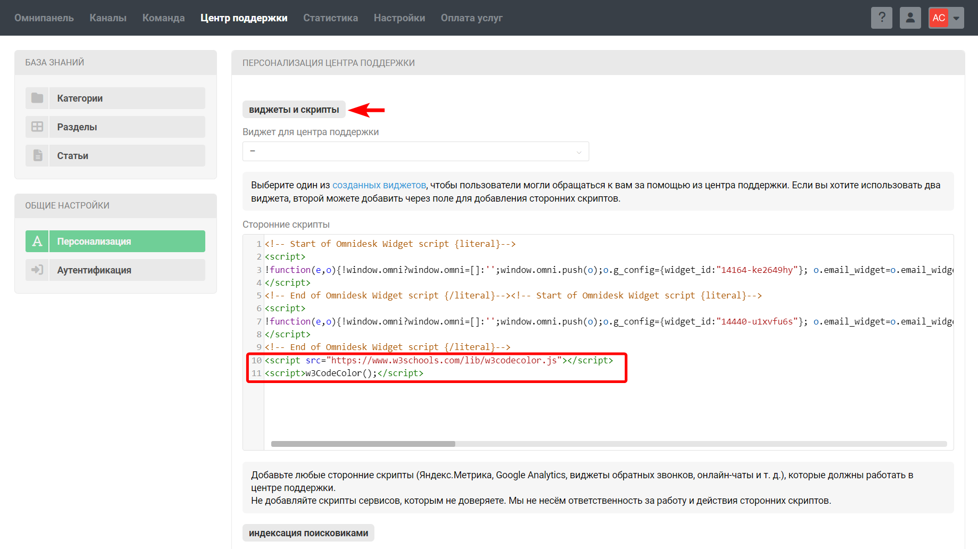Click code line with w3codecolor.js script
The image size is (978, 549).
pos(439,360)
